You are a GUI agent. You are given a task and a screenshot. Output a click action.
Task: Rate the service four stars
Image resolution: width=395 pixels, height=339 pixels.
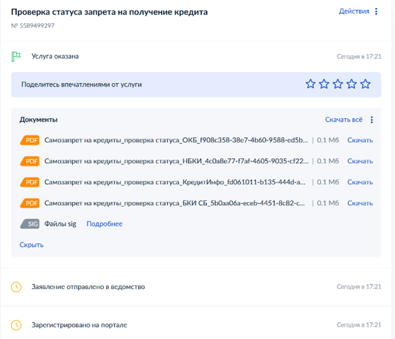coord(351,84)
